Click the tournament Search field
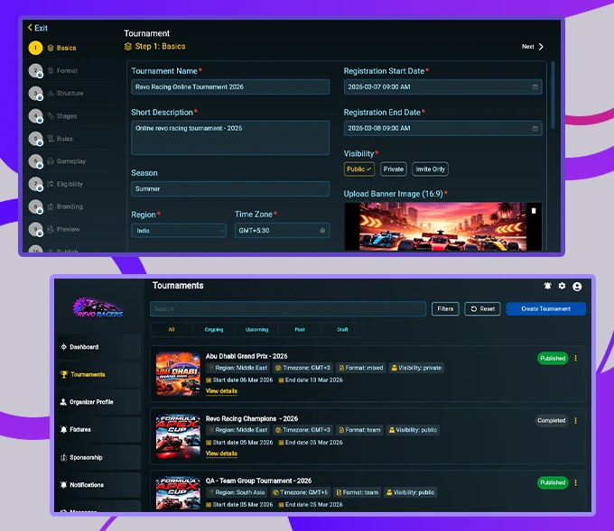This screenshot has height=531, width=614. (287, 308)
